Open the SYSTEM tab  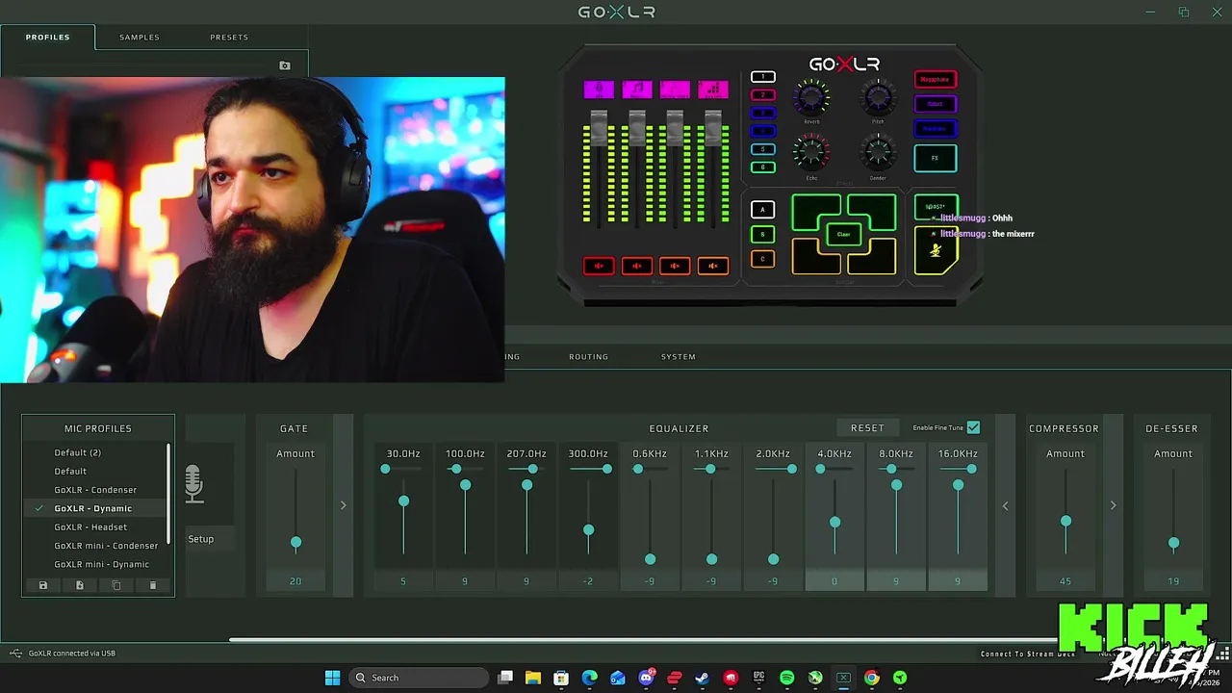click(679, 356)
